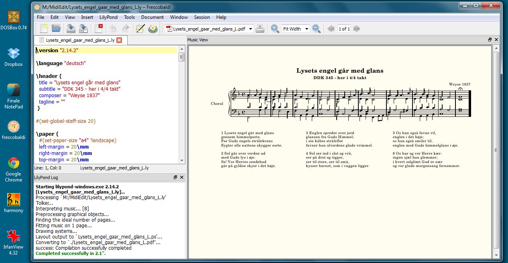
Task: Click the Save As toolbar icon
Action: (x=83, y=29)
